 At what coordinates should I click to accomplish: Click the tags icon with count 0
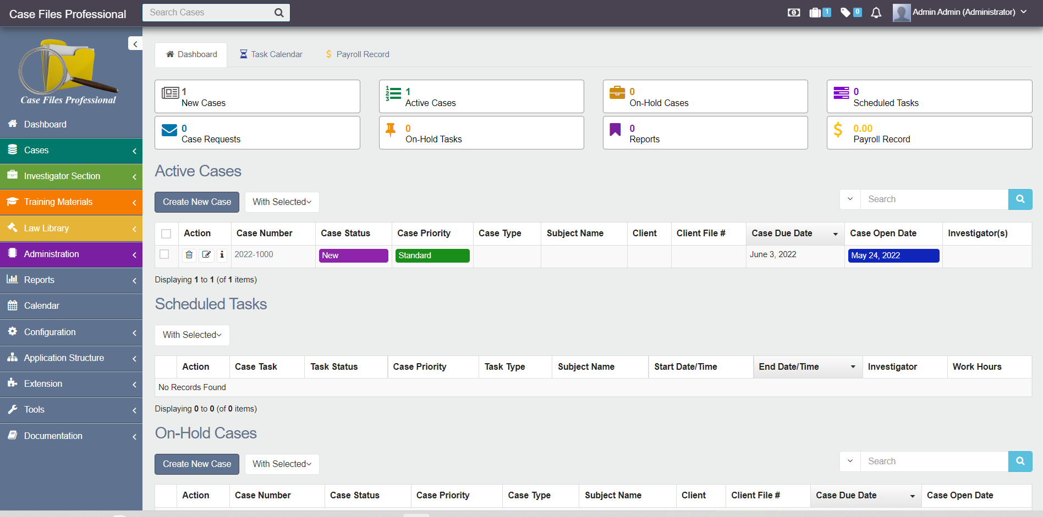pyautogui.click(x=846, y=12)
